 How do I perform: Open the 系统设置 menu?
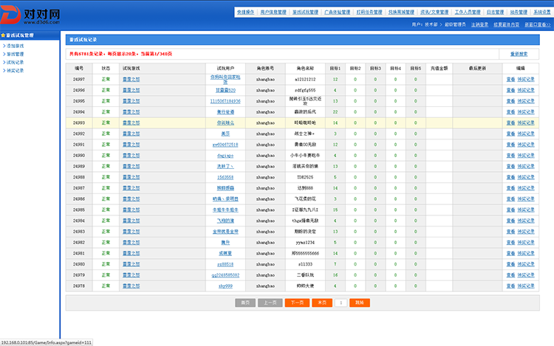click(542, 12)
